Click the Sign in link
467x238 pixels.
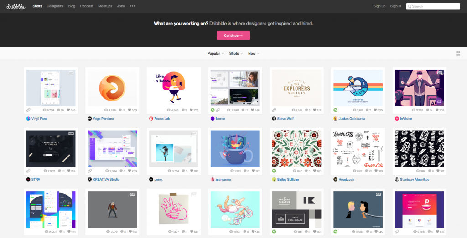click(x=395, y=6)
